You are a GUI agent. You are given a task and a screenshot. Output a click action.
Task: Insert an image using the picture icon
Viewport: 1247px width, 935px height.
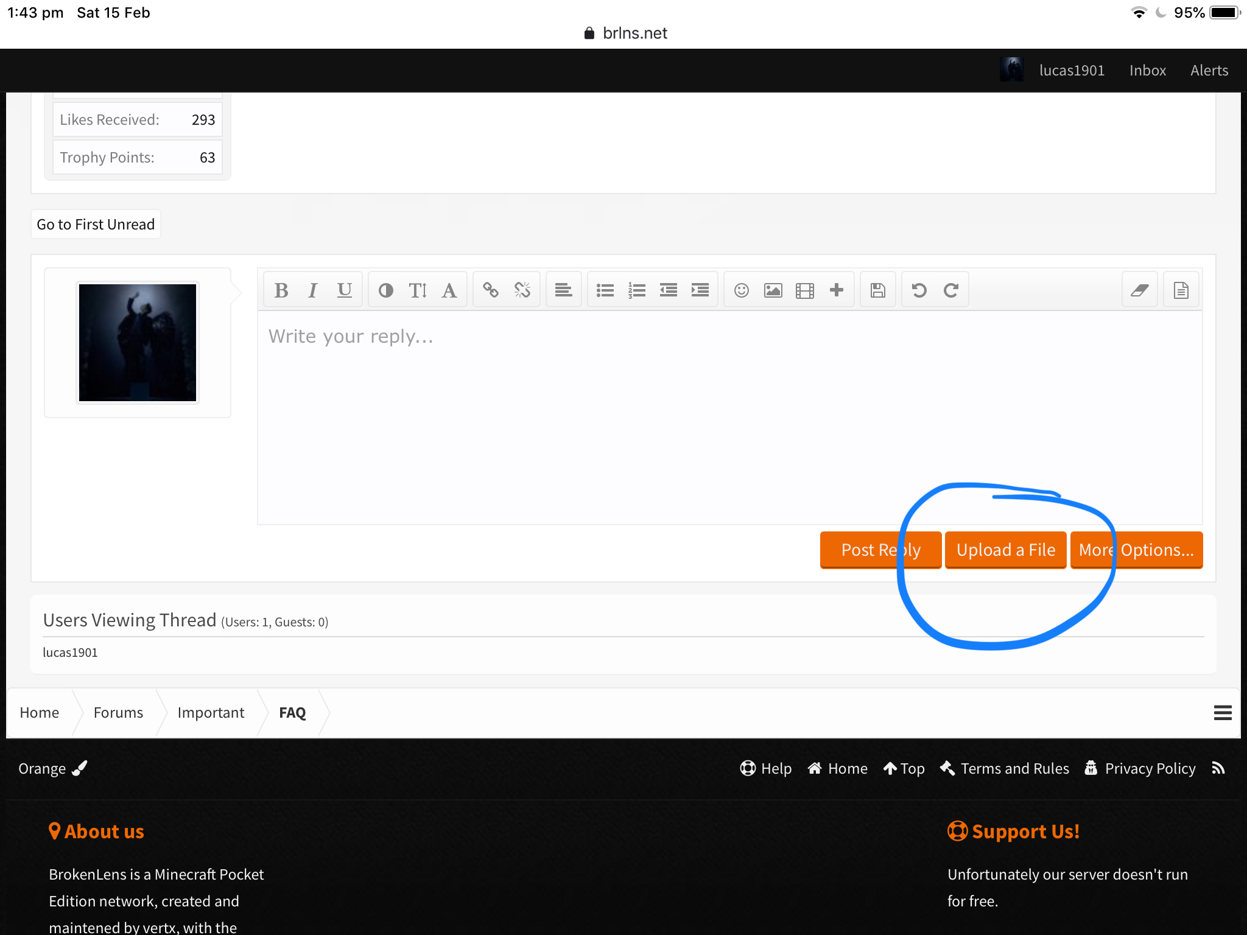pos(773,290)
